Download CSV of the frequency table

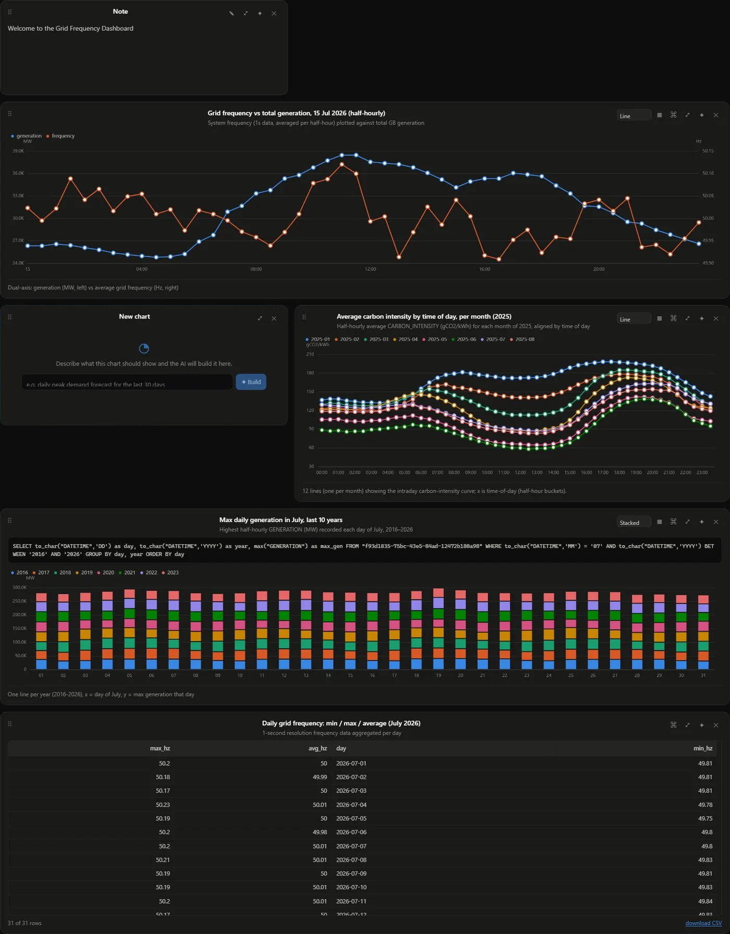coord(703,924)
